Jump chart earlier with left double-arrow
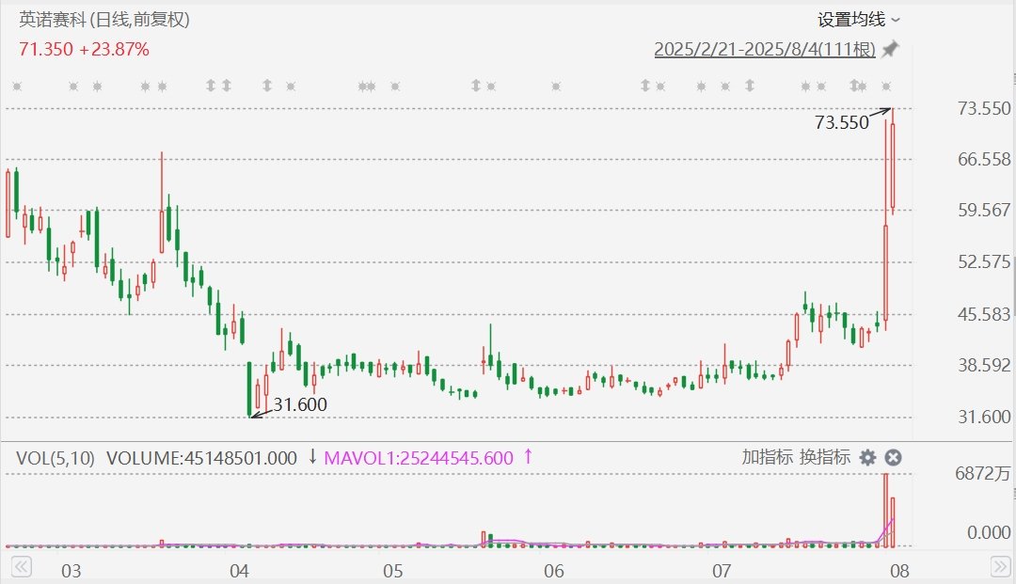Viewport: 1016px width, 584px height. click(x=21, y=567)
